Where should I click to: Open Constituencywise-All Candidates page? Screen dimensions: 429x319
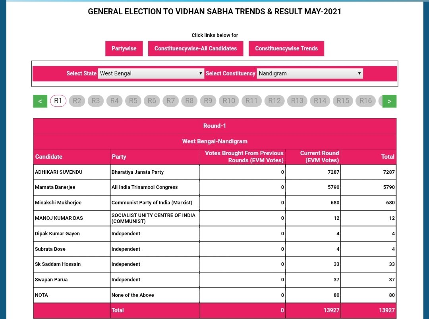pyautogui.click(x=195, y=48)
